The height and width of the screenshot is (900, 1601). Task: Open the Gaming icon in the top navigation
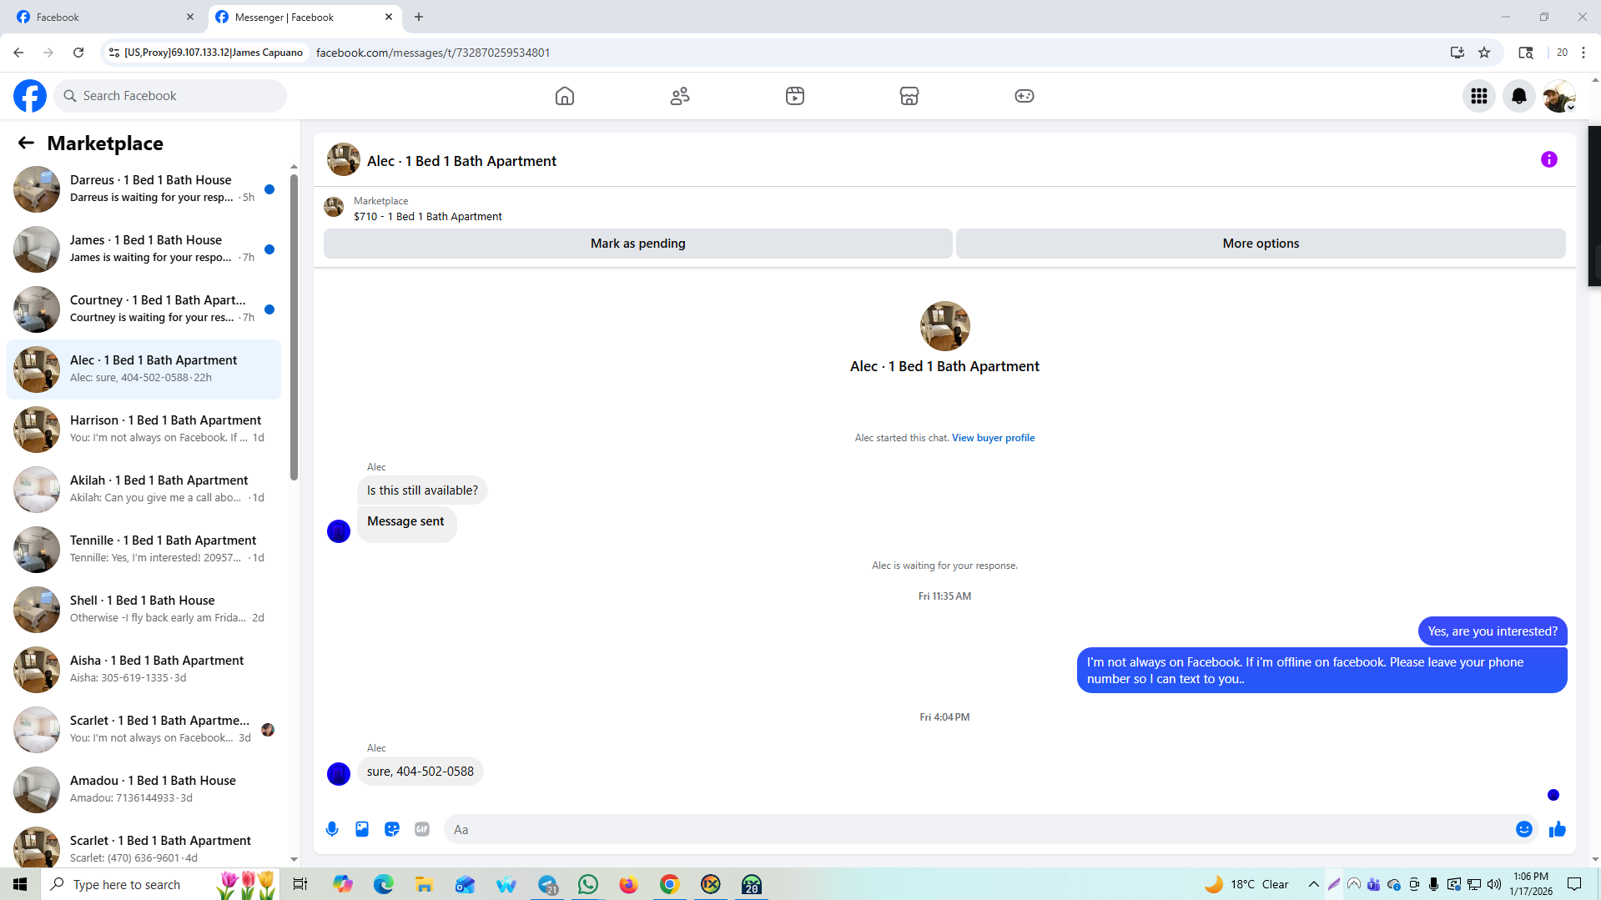pos(1025,96)
